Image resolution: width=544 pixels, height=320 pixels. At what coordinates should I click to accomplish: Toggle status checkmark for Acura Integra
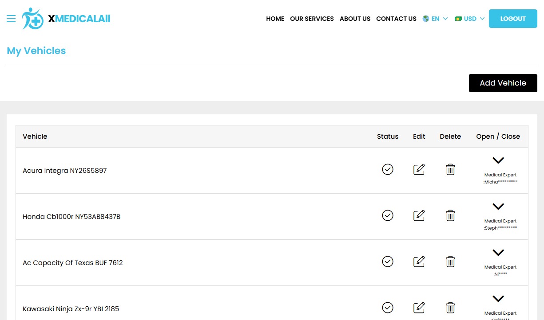(388, 169)
